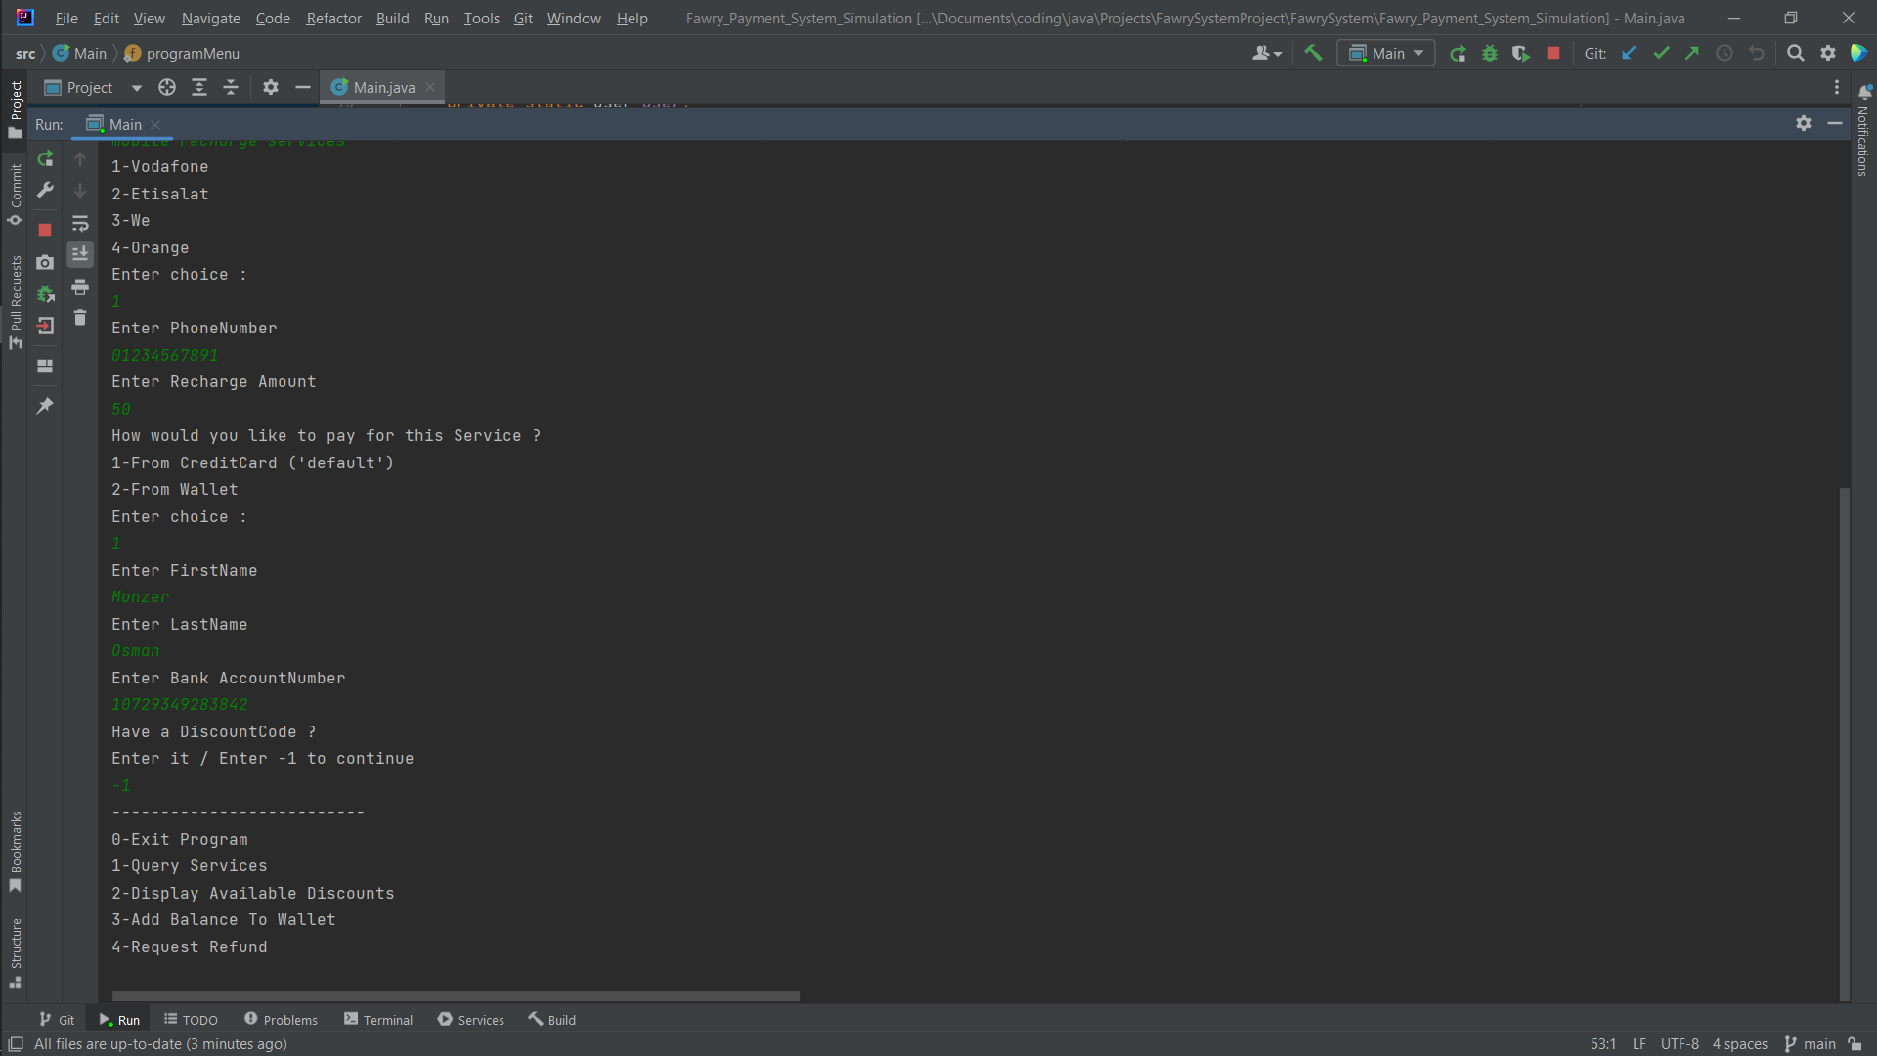The height and width of the screenshot is (1056, 1877).
Task: Print the console output
Action: (80, 286)
